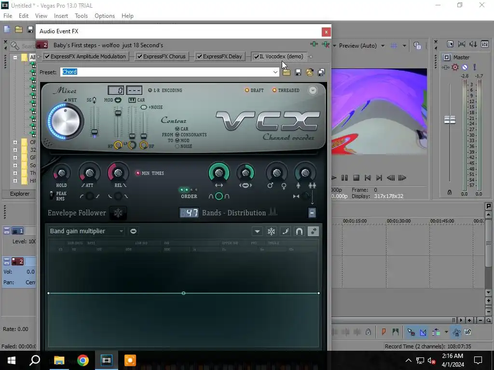Open the Band gain multiplier dropdown

point(121,231)
